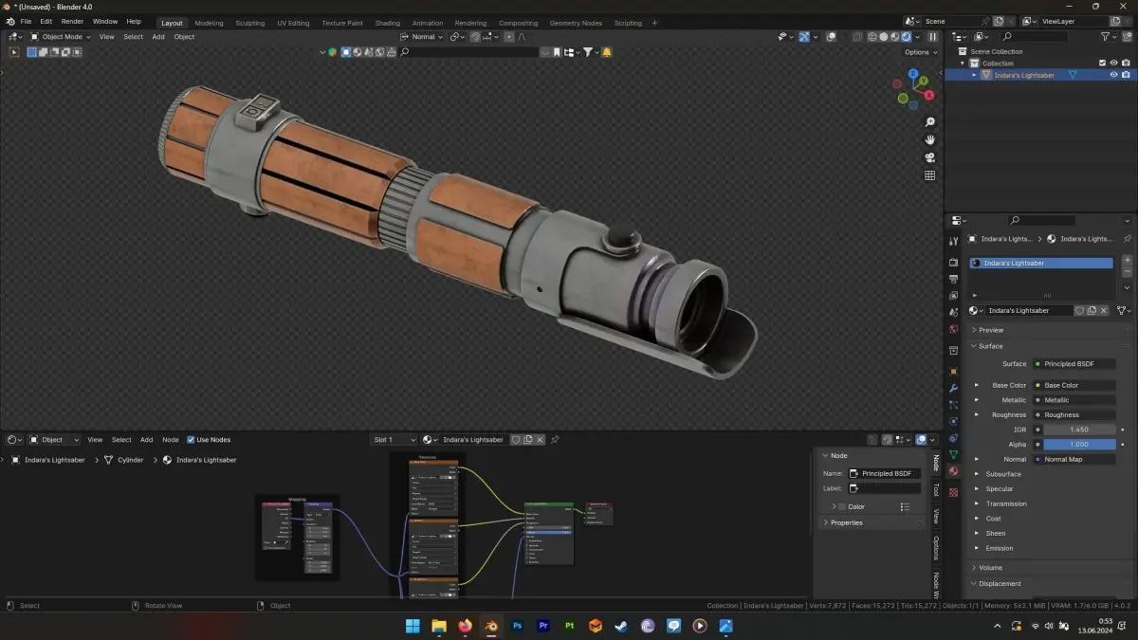The image size is (1138, 640).
Task: Open the View Layer properties tab icon
Action: tap(953, 295)
